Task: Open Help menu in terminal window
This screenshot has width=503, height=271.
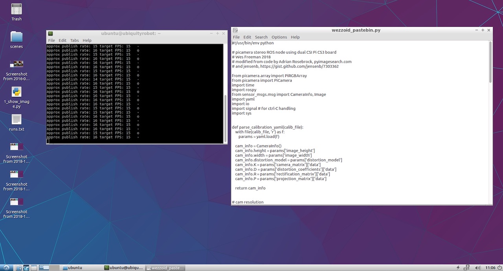Action: 87,40
